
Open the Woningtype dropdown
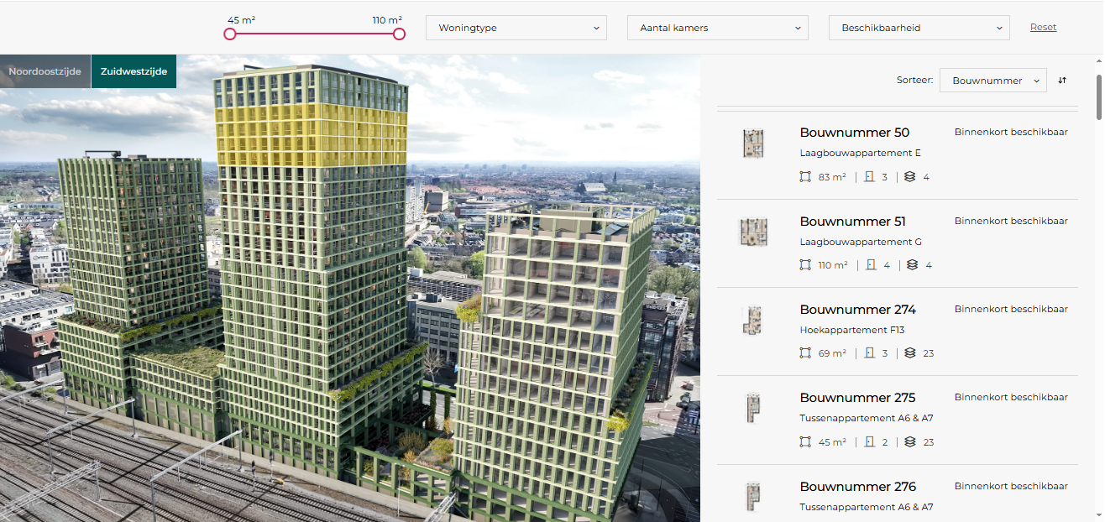[516, 28]
